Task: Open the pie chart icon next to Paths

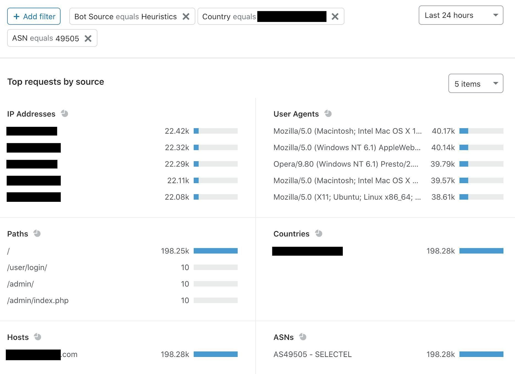Action: [x=37, y=233]
